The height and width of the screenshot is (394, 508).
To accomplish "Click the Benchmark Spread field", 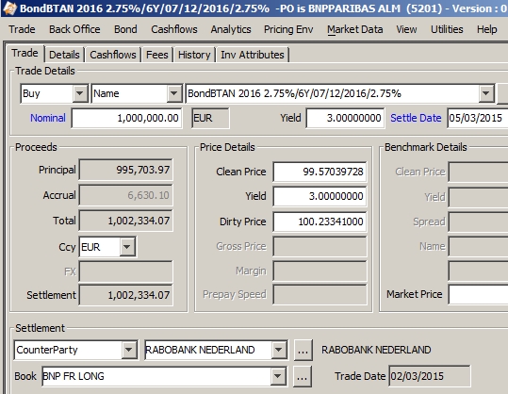I will (478, 222).
